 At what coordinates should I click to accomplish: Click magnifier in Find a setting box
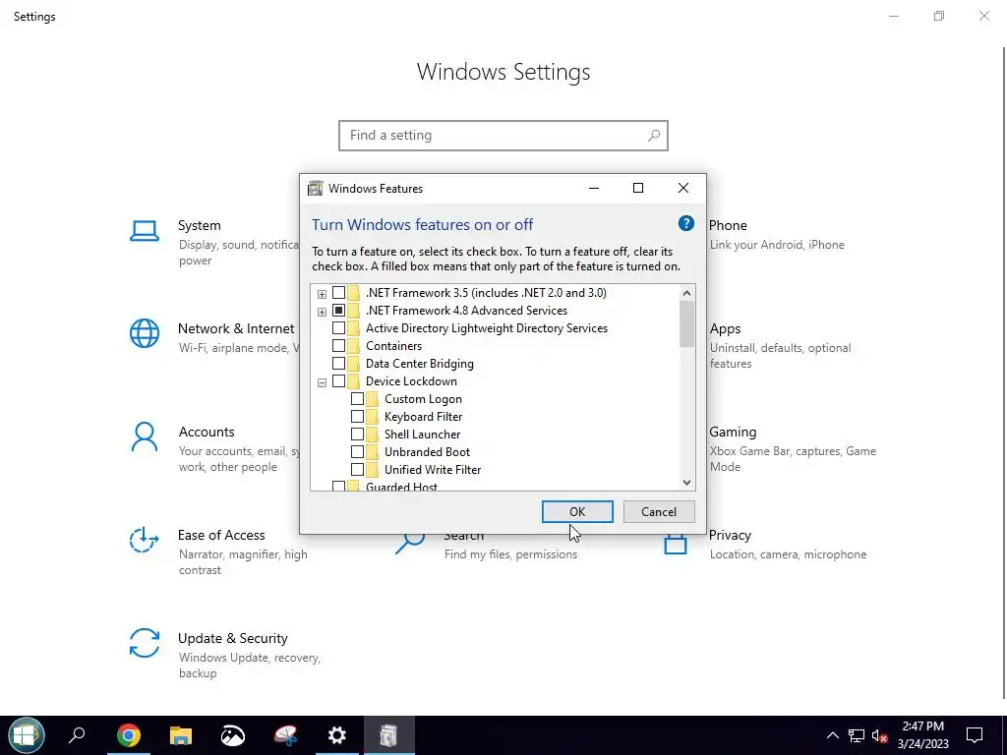point(654,136)
